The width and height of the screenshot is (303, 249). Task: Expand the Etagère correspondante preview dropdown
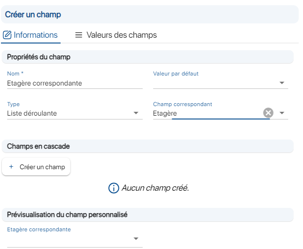[x=136, y=239]
